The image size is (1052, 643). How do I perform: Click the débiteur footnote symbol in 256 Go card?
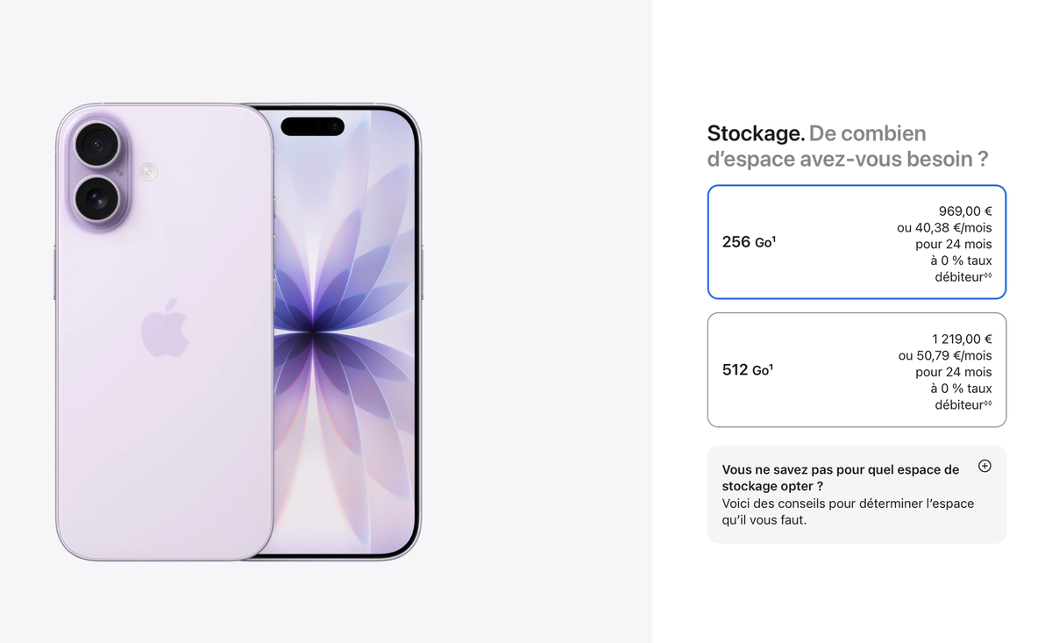[988, 275]
